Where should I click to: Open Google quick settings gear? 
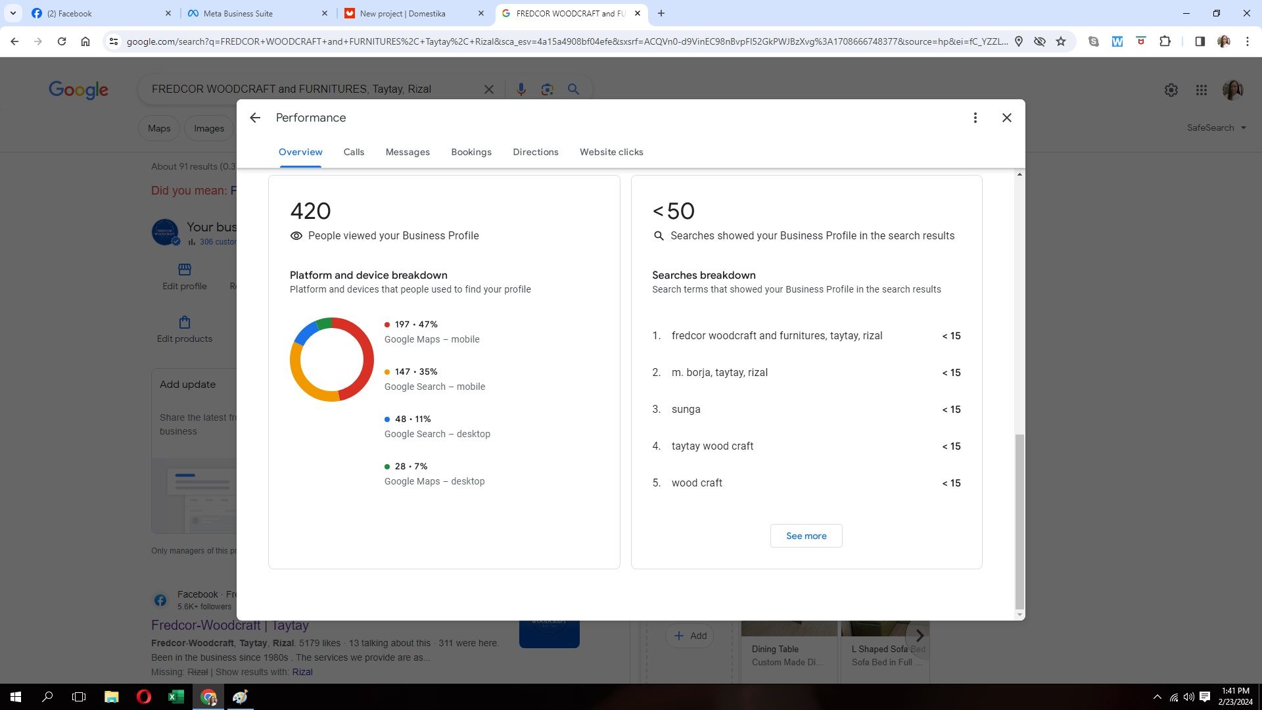(x=1171, y=90)
